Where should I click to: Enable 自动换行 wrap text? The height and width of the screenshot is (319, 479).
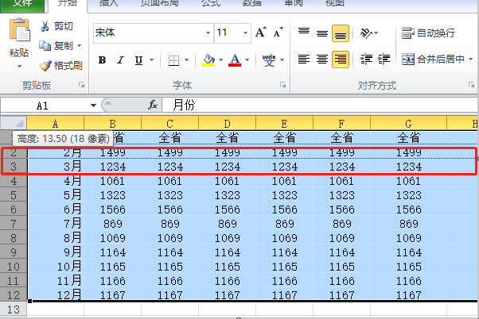click(428, 33)
